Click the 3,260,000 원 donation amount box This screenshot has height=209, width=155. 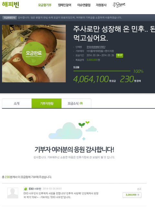(132, 195)
